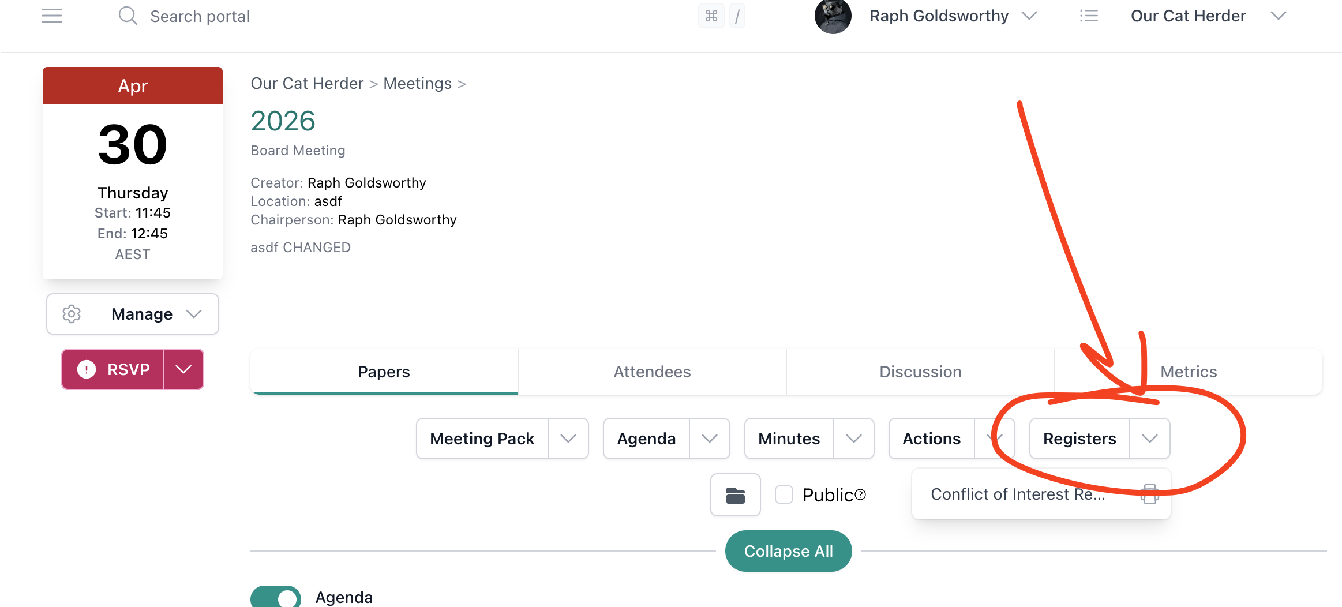
Task: Click the slash key shortcut icon
Action: (x=737, y=16)
